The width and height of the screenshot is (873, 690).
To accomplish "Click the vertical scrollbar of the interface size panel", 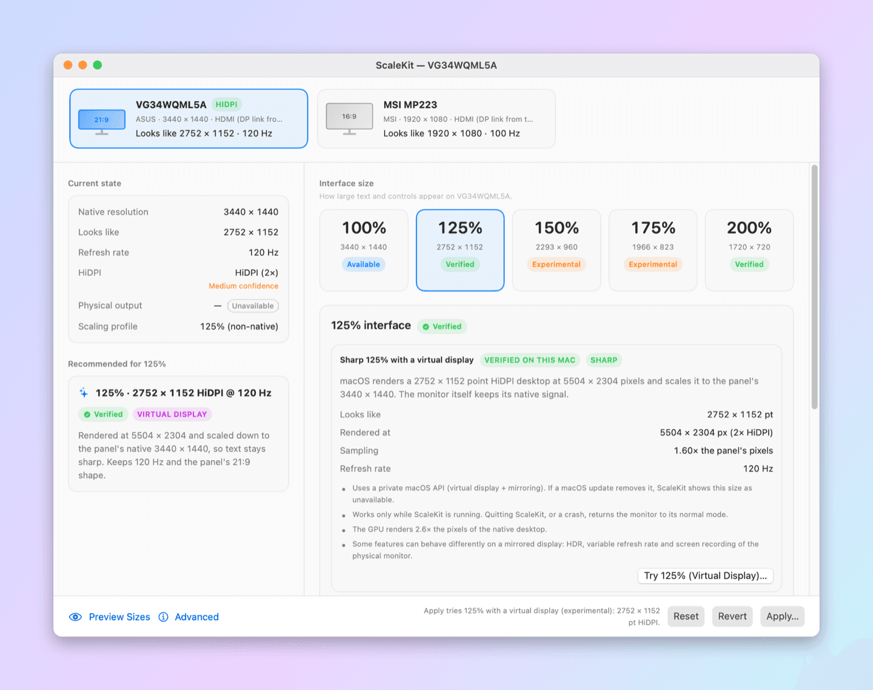I will (x=815, y=287).
